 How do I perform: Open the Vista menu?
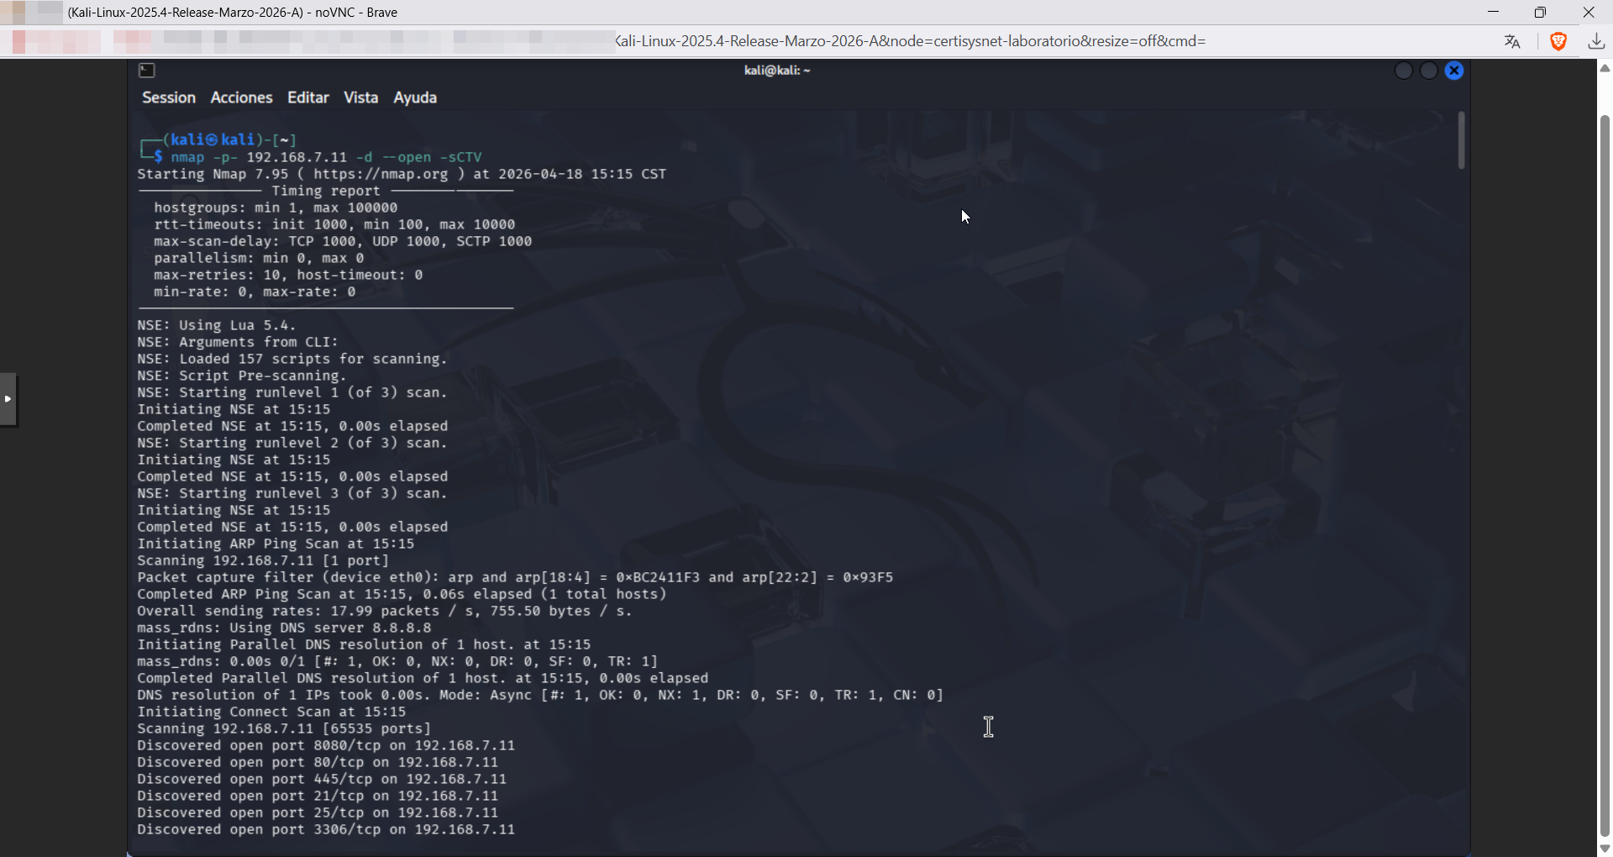coord(360,97)
